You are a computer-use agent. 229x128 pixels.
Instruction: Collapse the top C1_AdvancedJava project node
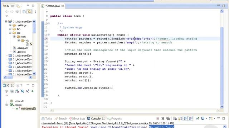(6, 21)
